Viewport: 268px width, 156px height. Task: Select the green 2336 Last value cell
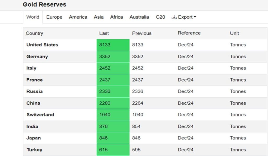(x=113, y=91)
